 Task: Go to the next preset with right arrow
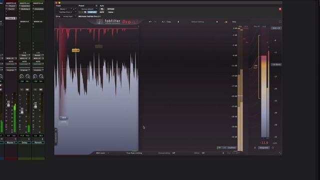[x=217, y=22]
